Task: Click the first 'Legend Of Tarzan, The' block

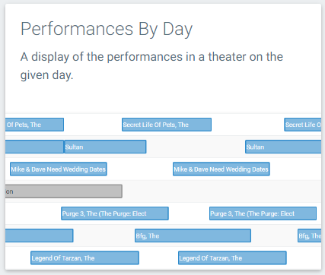Action: [x=84, y=258]
